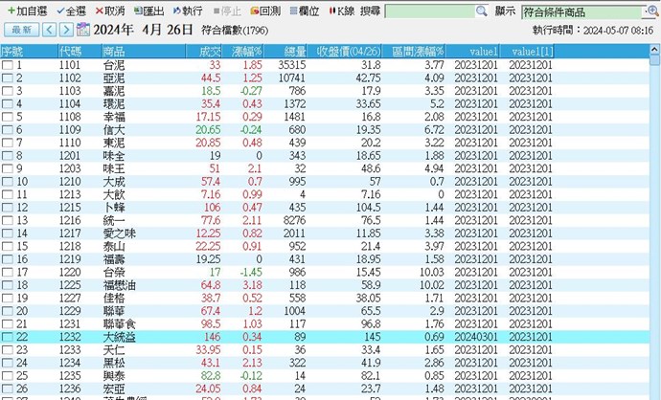Open the 欄位 columns settings
Image resolution: width=661 pixels, height=400 pixels.
pyautogui.click(x=292, y=11)
